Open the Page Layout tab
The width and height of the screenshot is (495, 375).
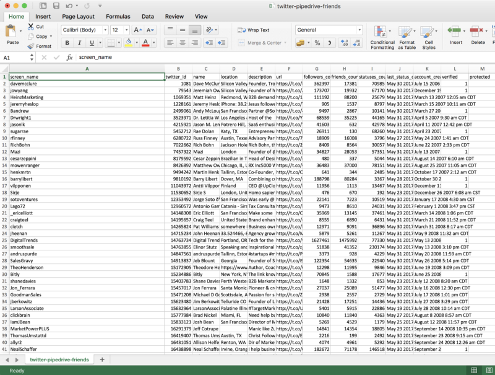pyautogui.click(x=78, y=16)
